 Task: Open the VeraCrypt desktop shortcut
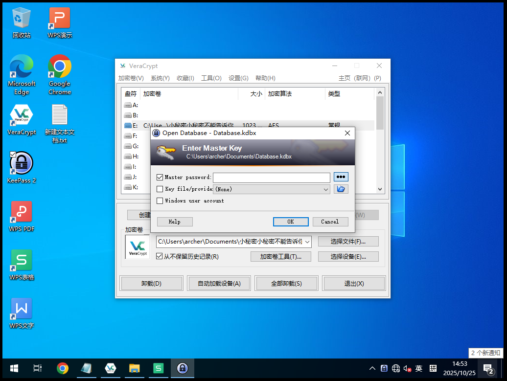[22, 120]
